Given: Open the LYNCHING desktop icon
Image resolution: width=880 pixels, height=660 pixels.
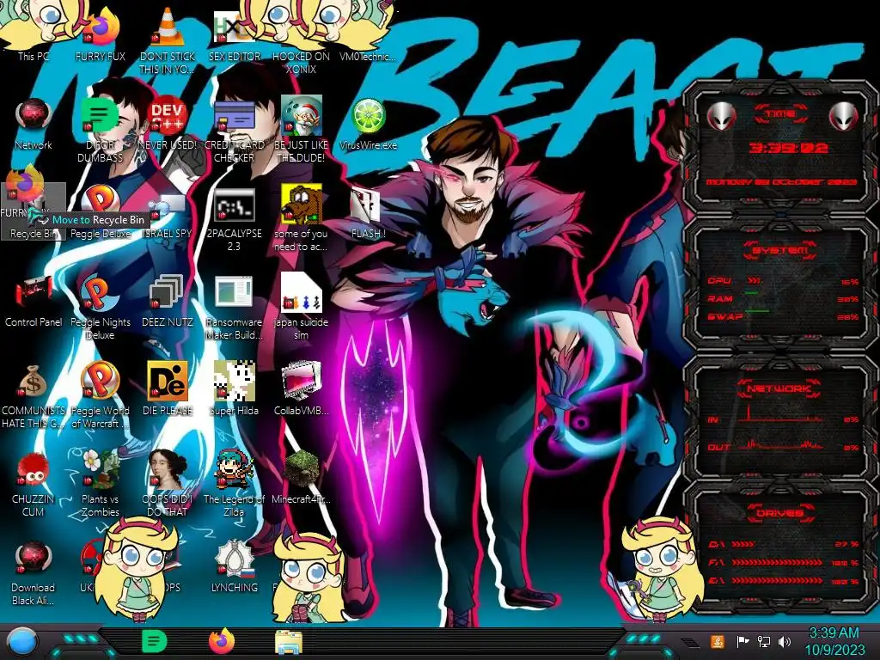Looking at the screenshot, I should [234, 559].
